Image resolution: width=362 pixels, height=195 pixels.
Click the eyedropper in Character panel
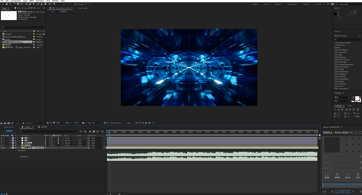pos(353,98)
